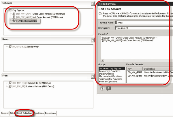173x117 pixels.
Task: Switch to the Filter tab
Action: (x=12, y=113)
